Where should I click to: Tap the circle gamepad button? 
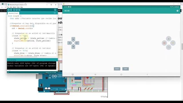tap(168, 47)
